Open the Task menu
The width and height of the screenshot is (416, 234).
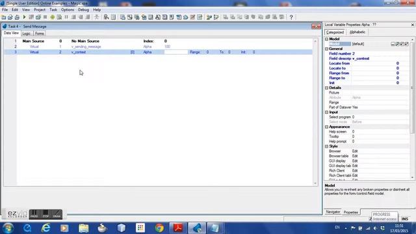53,10
